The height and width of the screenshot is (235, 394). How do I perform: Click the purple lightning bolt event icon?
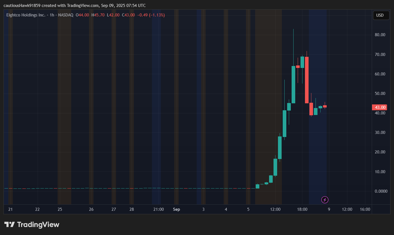click(x=325, y=200)
